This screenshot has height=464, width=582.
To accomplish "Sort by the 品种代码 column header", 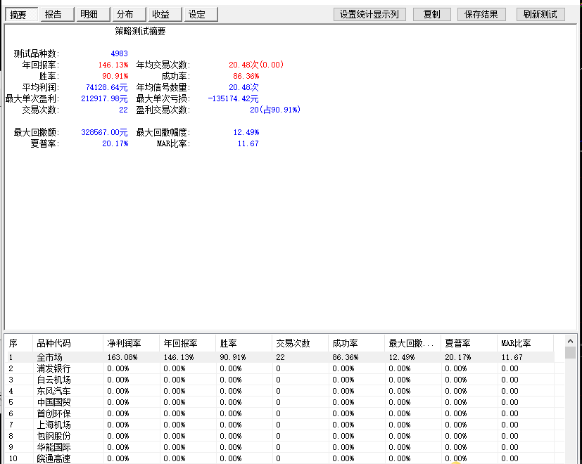I will (x=68, y=343).
